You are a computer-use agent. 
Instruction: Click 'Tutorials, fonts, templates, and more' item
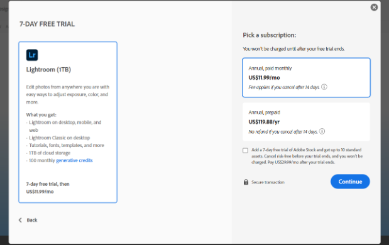coord(67,145)
